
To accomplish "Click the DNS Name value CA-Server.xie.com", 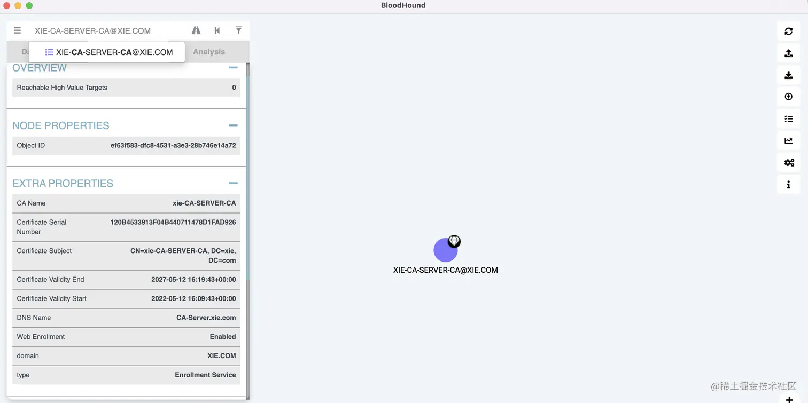I will (x=206, y=318).
